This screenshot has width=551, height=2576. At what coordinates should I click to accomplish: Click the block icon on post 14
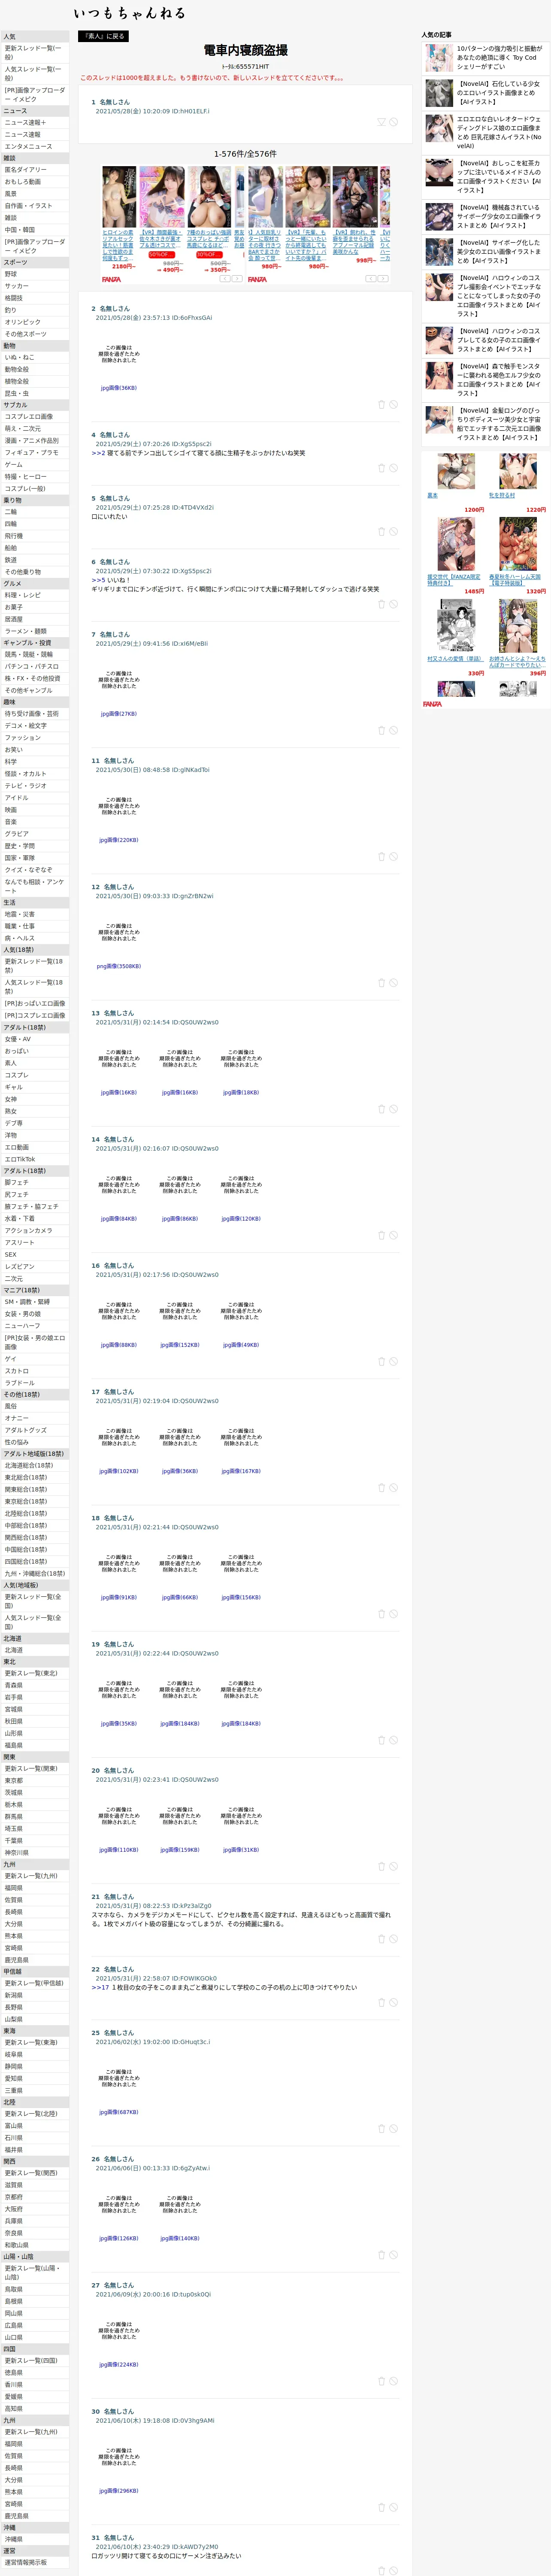click(394, 1235)
